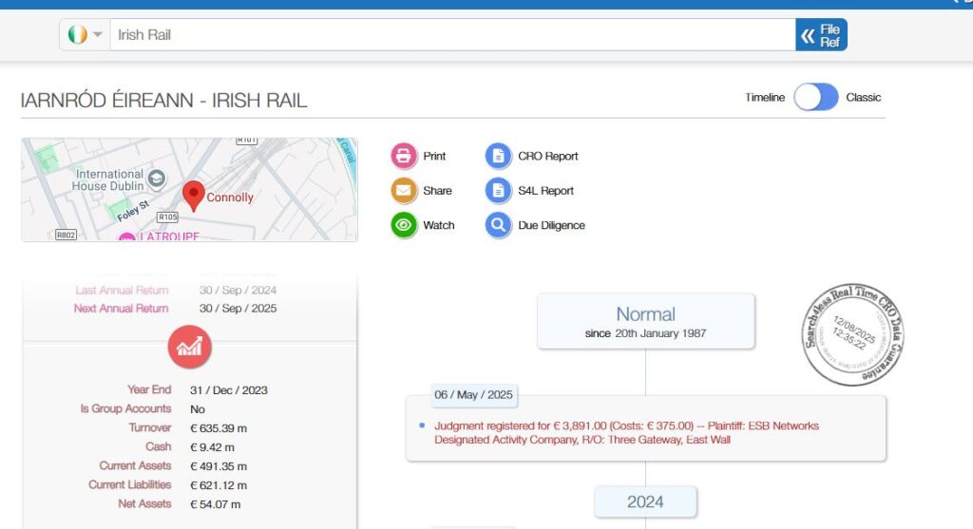Click the Is Group Accounts label
The width and height of the screenshot is (973, 529).
125,408
